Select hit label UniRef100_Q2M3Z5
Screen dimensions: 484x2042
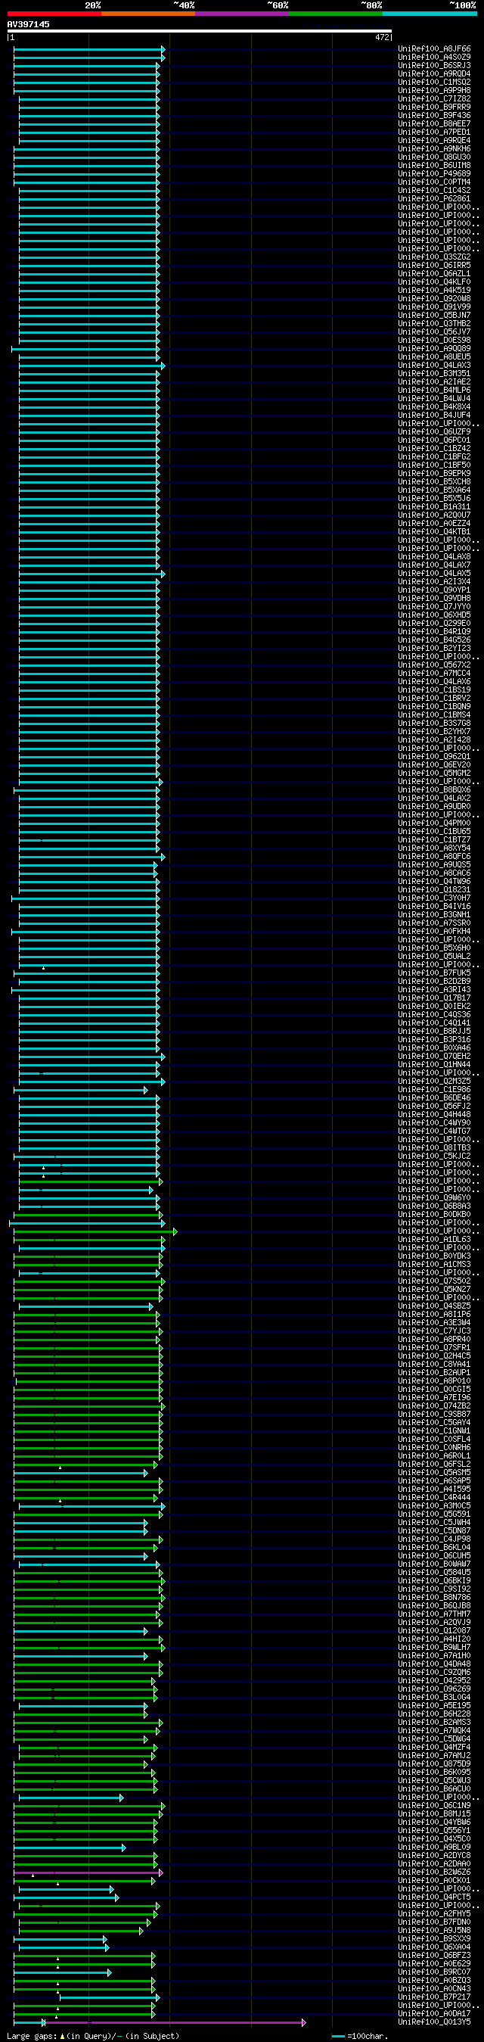434,1082
